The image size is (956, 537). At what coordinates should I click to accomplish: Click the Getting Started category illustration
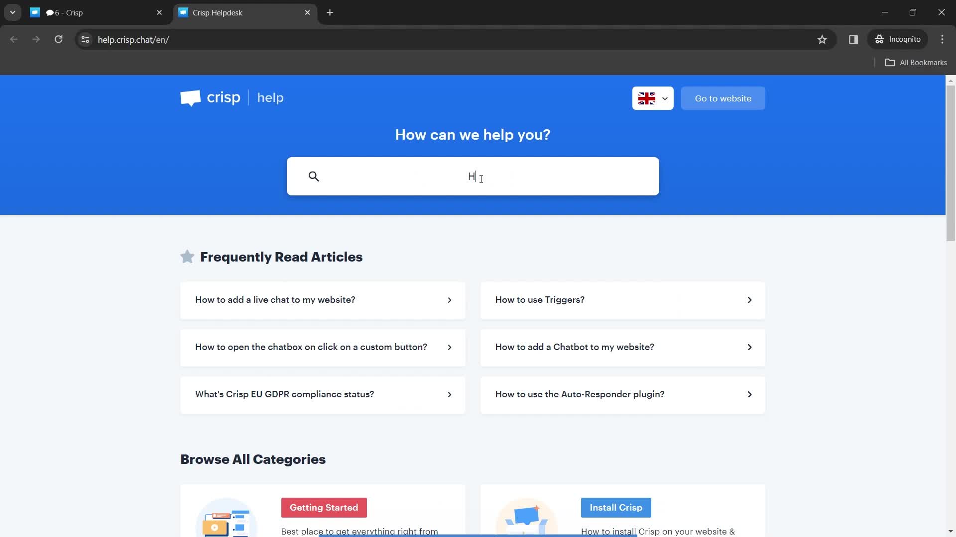point(227,518)
